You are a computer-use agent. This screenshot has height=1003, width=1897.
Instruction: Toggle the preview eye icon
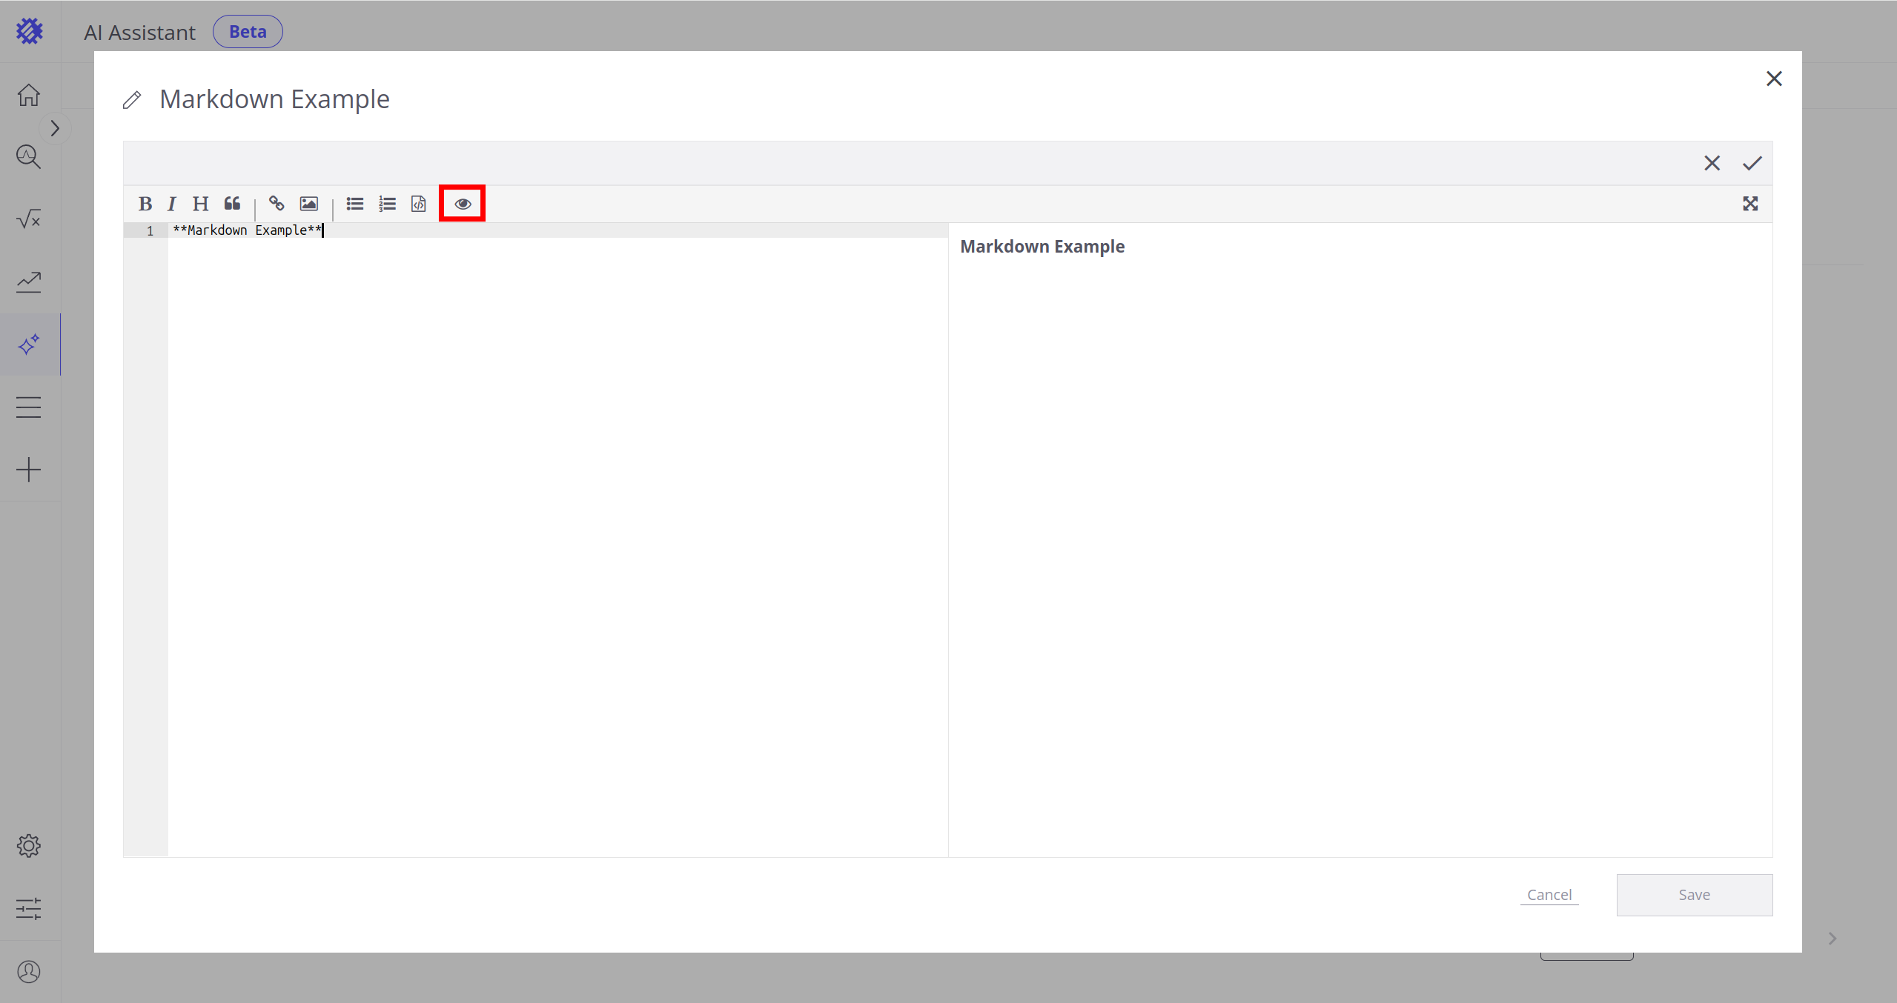click(463, 204)
